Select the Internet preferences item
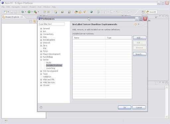The width and height of the screenshot is (170, 124). pyautogui.click(x=46, y=43)
